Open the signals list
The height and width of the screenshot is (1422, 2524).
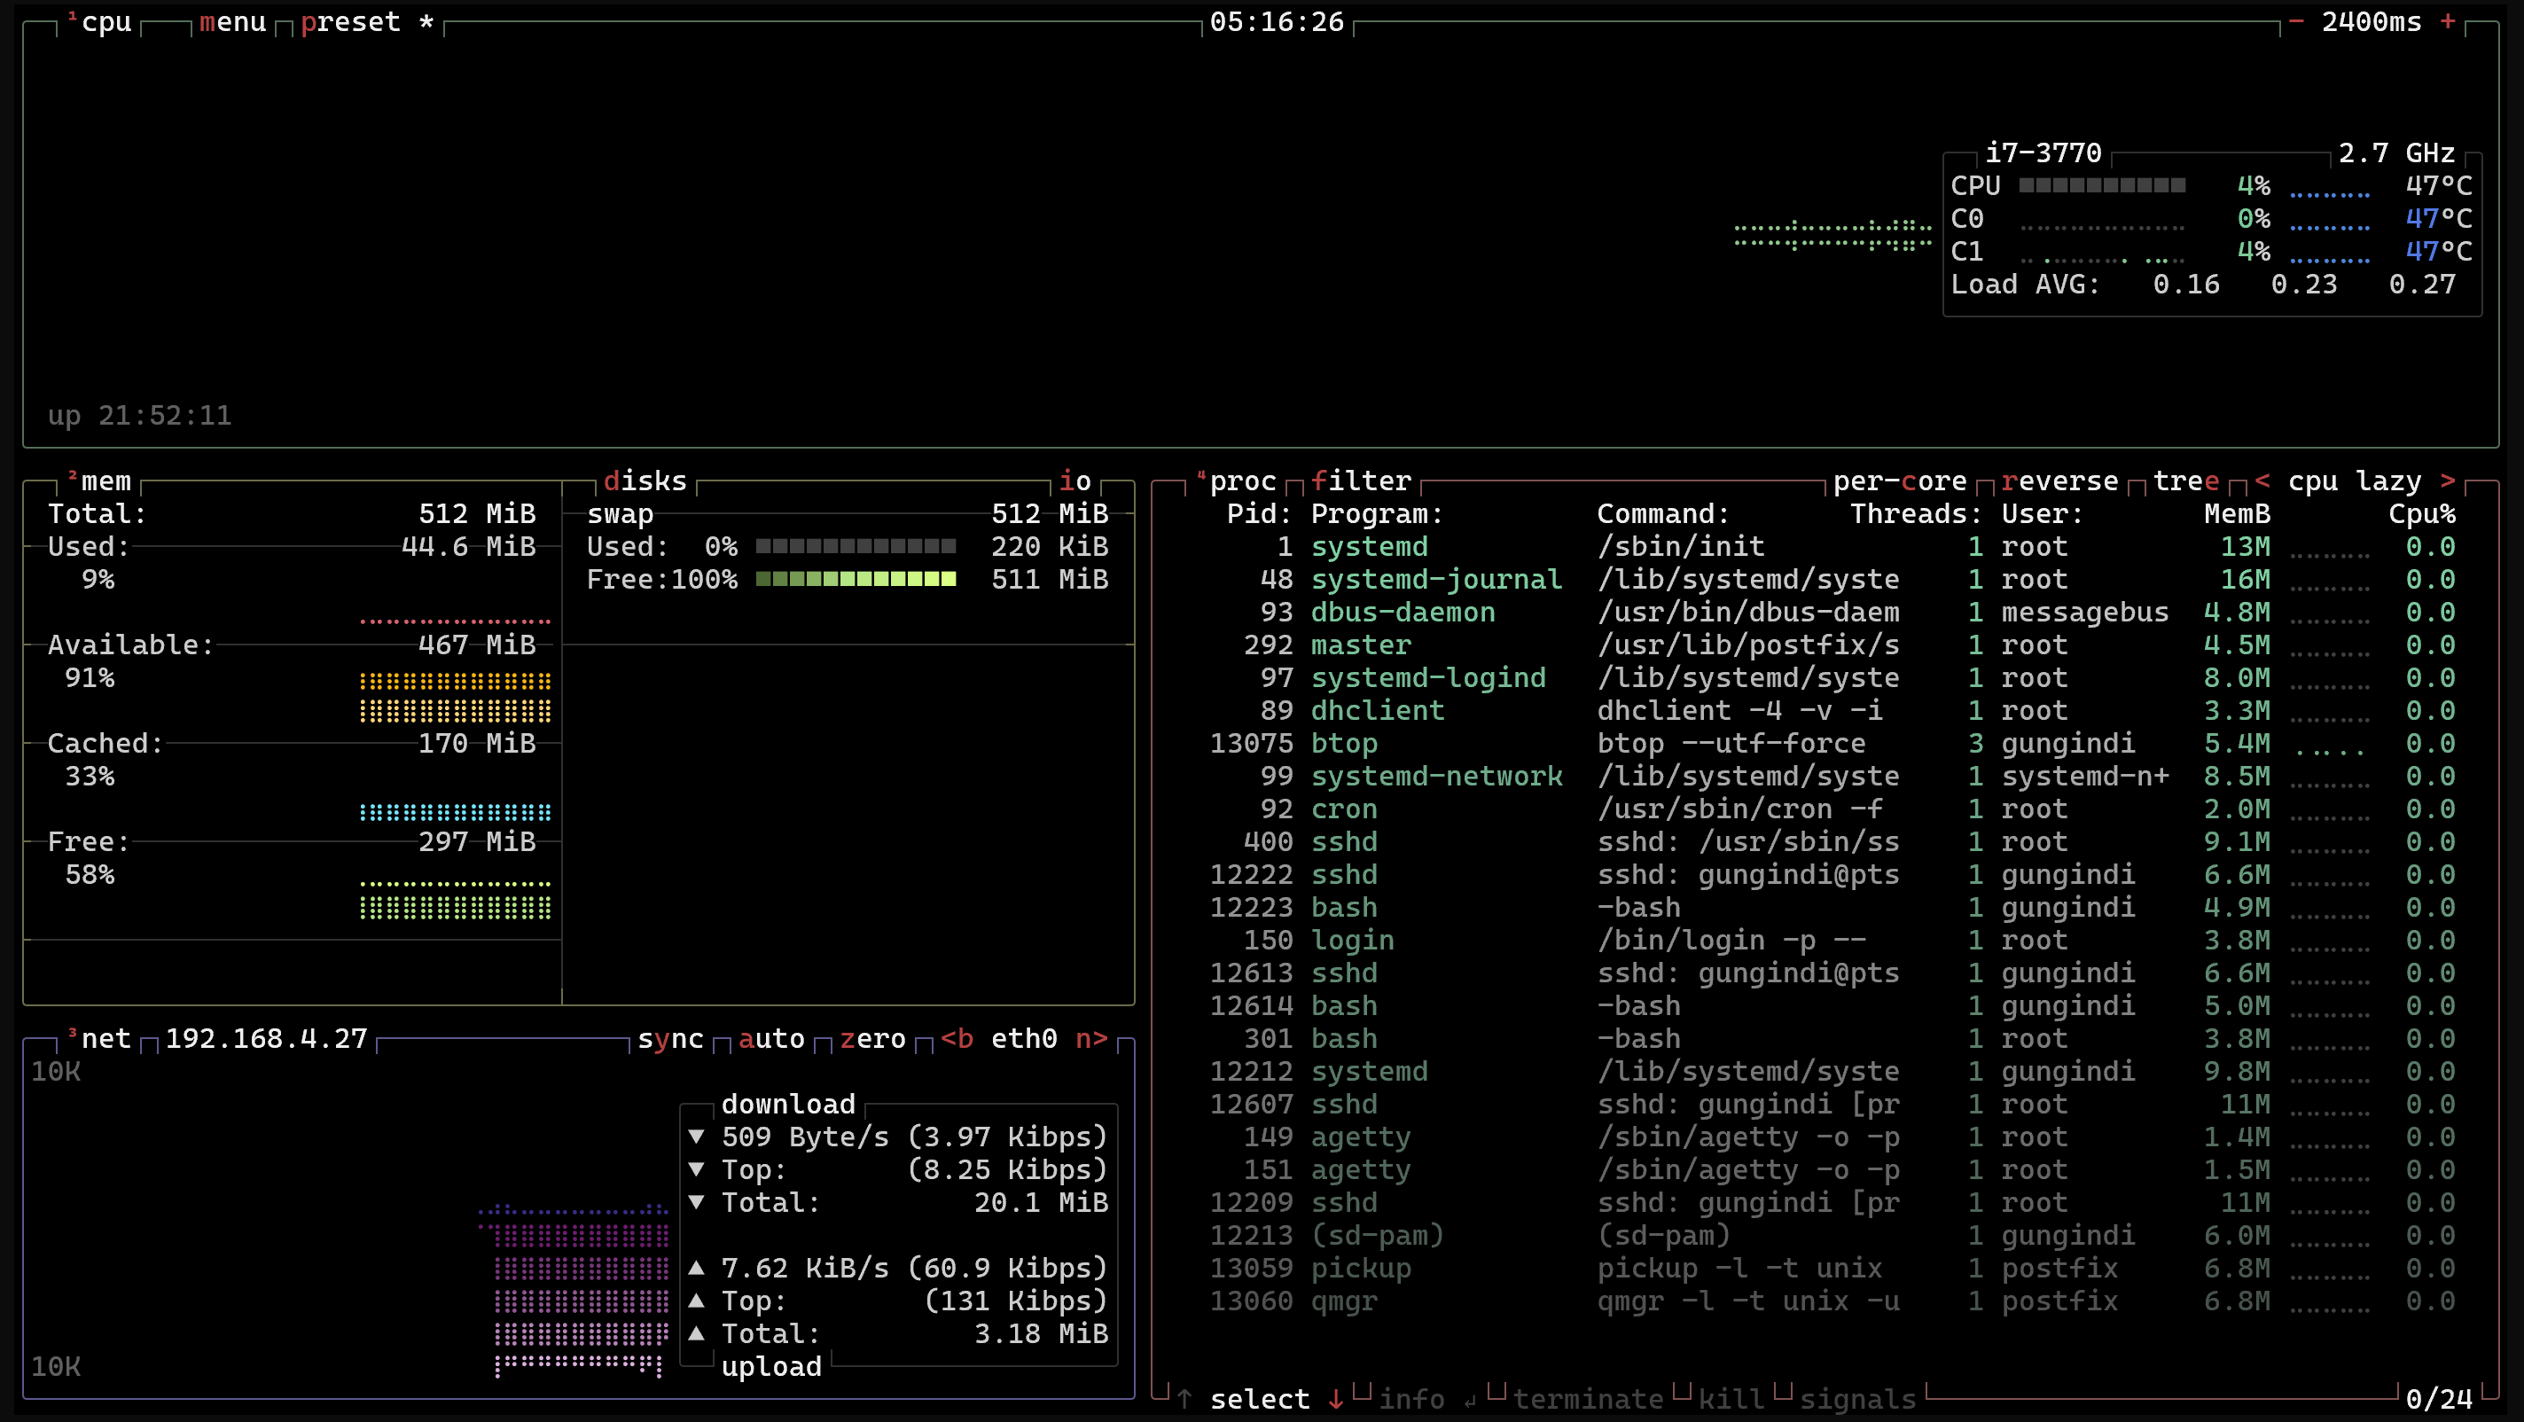click(x=1857, y=1400)
